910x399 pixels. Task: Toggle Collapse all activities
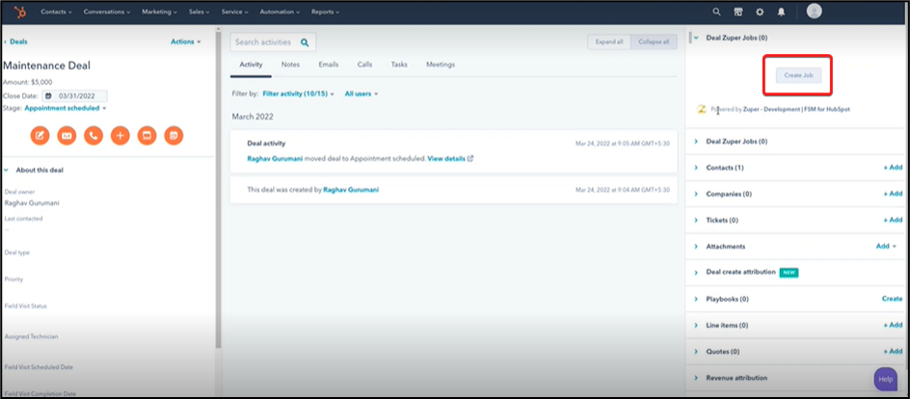coord(652,42)
